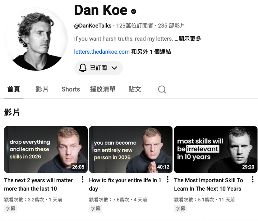The width and height of the screenshot is (258, 221).
Task: Switch to the Shorts tab
Action: [71, 89]
